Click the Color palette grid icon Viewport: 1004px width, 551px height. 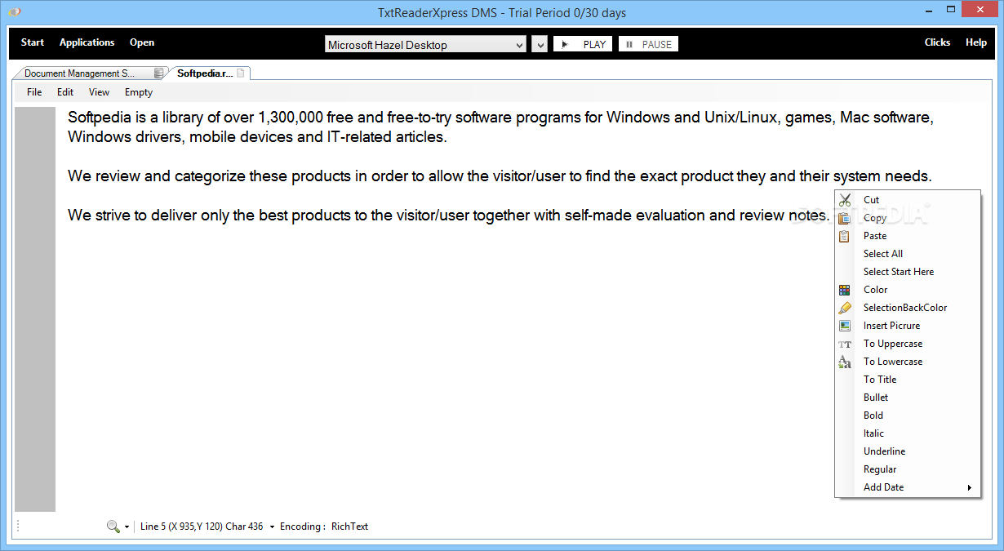[845, 290]
